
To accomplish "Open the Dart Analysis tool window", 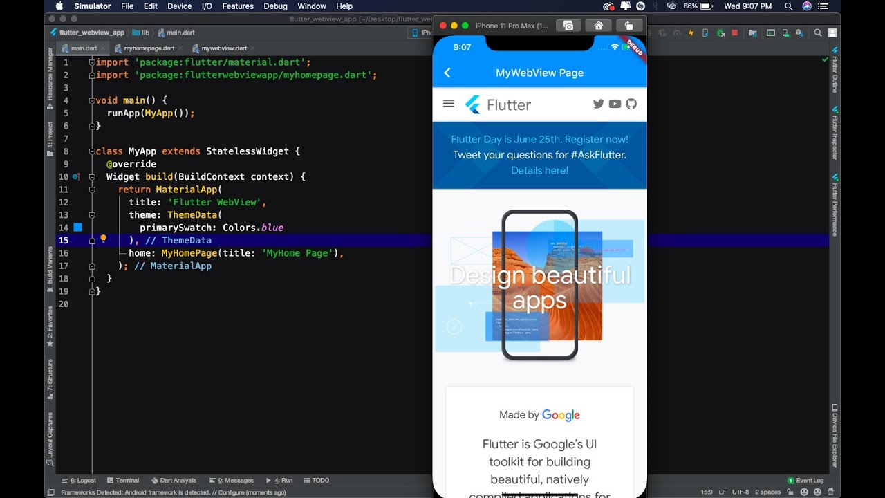I will tap(174, 480).
